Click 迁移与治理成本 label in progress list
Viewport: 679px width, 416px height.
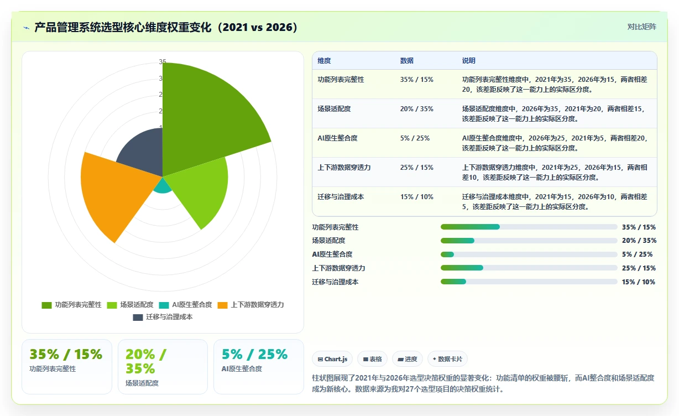[x=336, y=282]
